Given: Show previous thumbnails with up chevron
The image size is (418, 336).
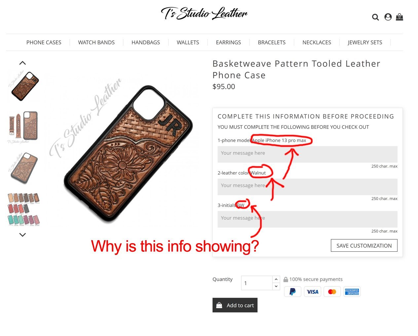Looking at the screenshot, I should [22, 63].
